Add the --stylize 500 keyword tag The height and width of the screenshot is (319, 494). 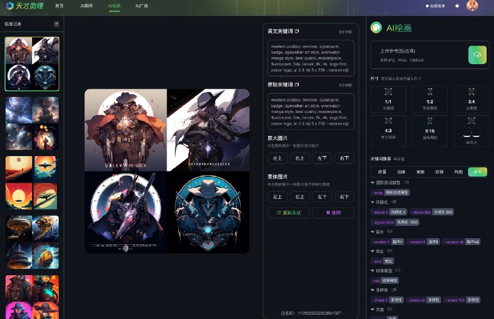(x=432, y=212)
